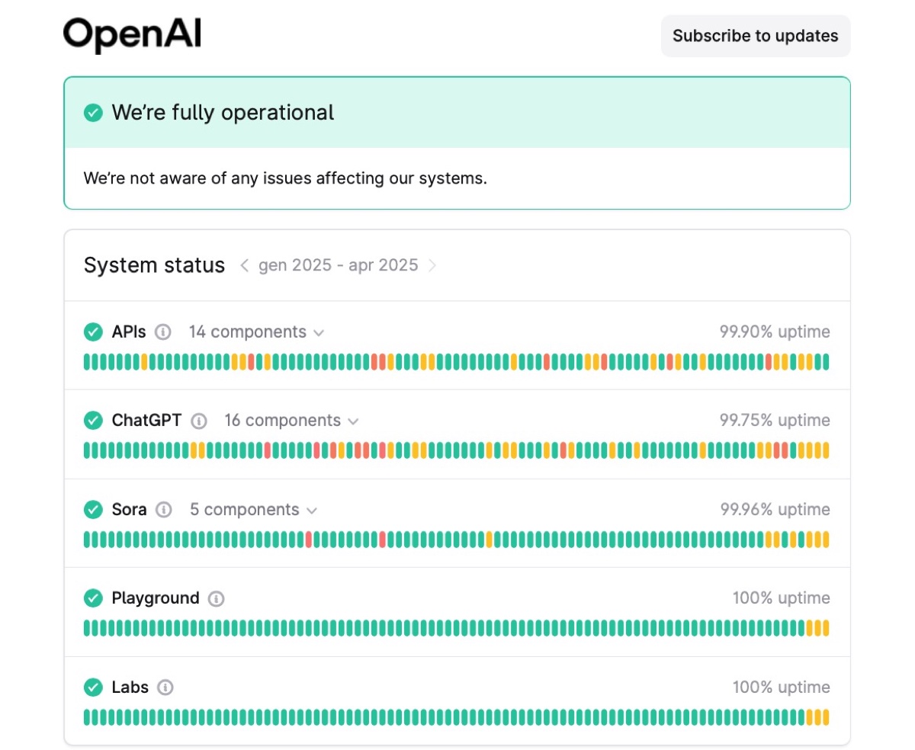Viewport: 915px width, 750px height.
Task: Click the info icon next to Sora
Action: point(163,510)
